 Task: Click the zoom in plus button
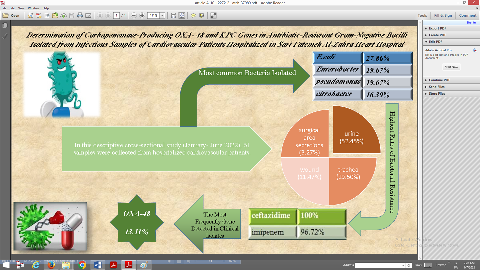[142, 15]
